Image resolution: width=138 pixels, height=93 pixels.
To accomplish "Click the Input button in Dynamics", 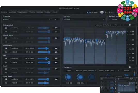I will [x=69, y=71].
